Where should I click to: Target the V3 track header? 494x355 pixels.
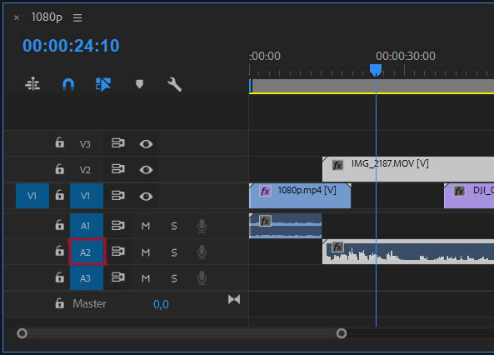pyautogui.click(x=85, y=144)
